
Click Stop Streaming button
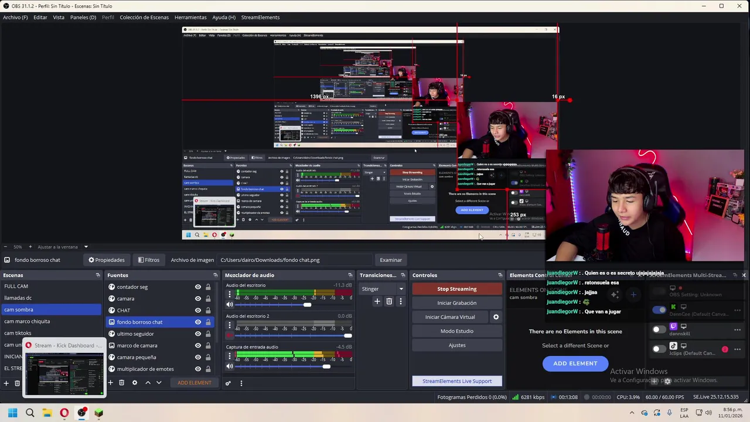(x=457, y=289)
